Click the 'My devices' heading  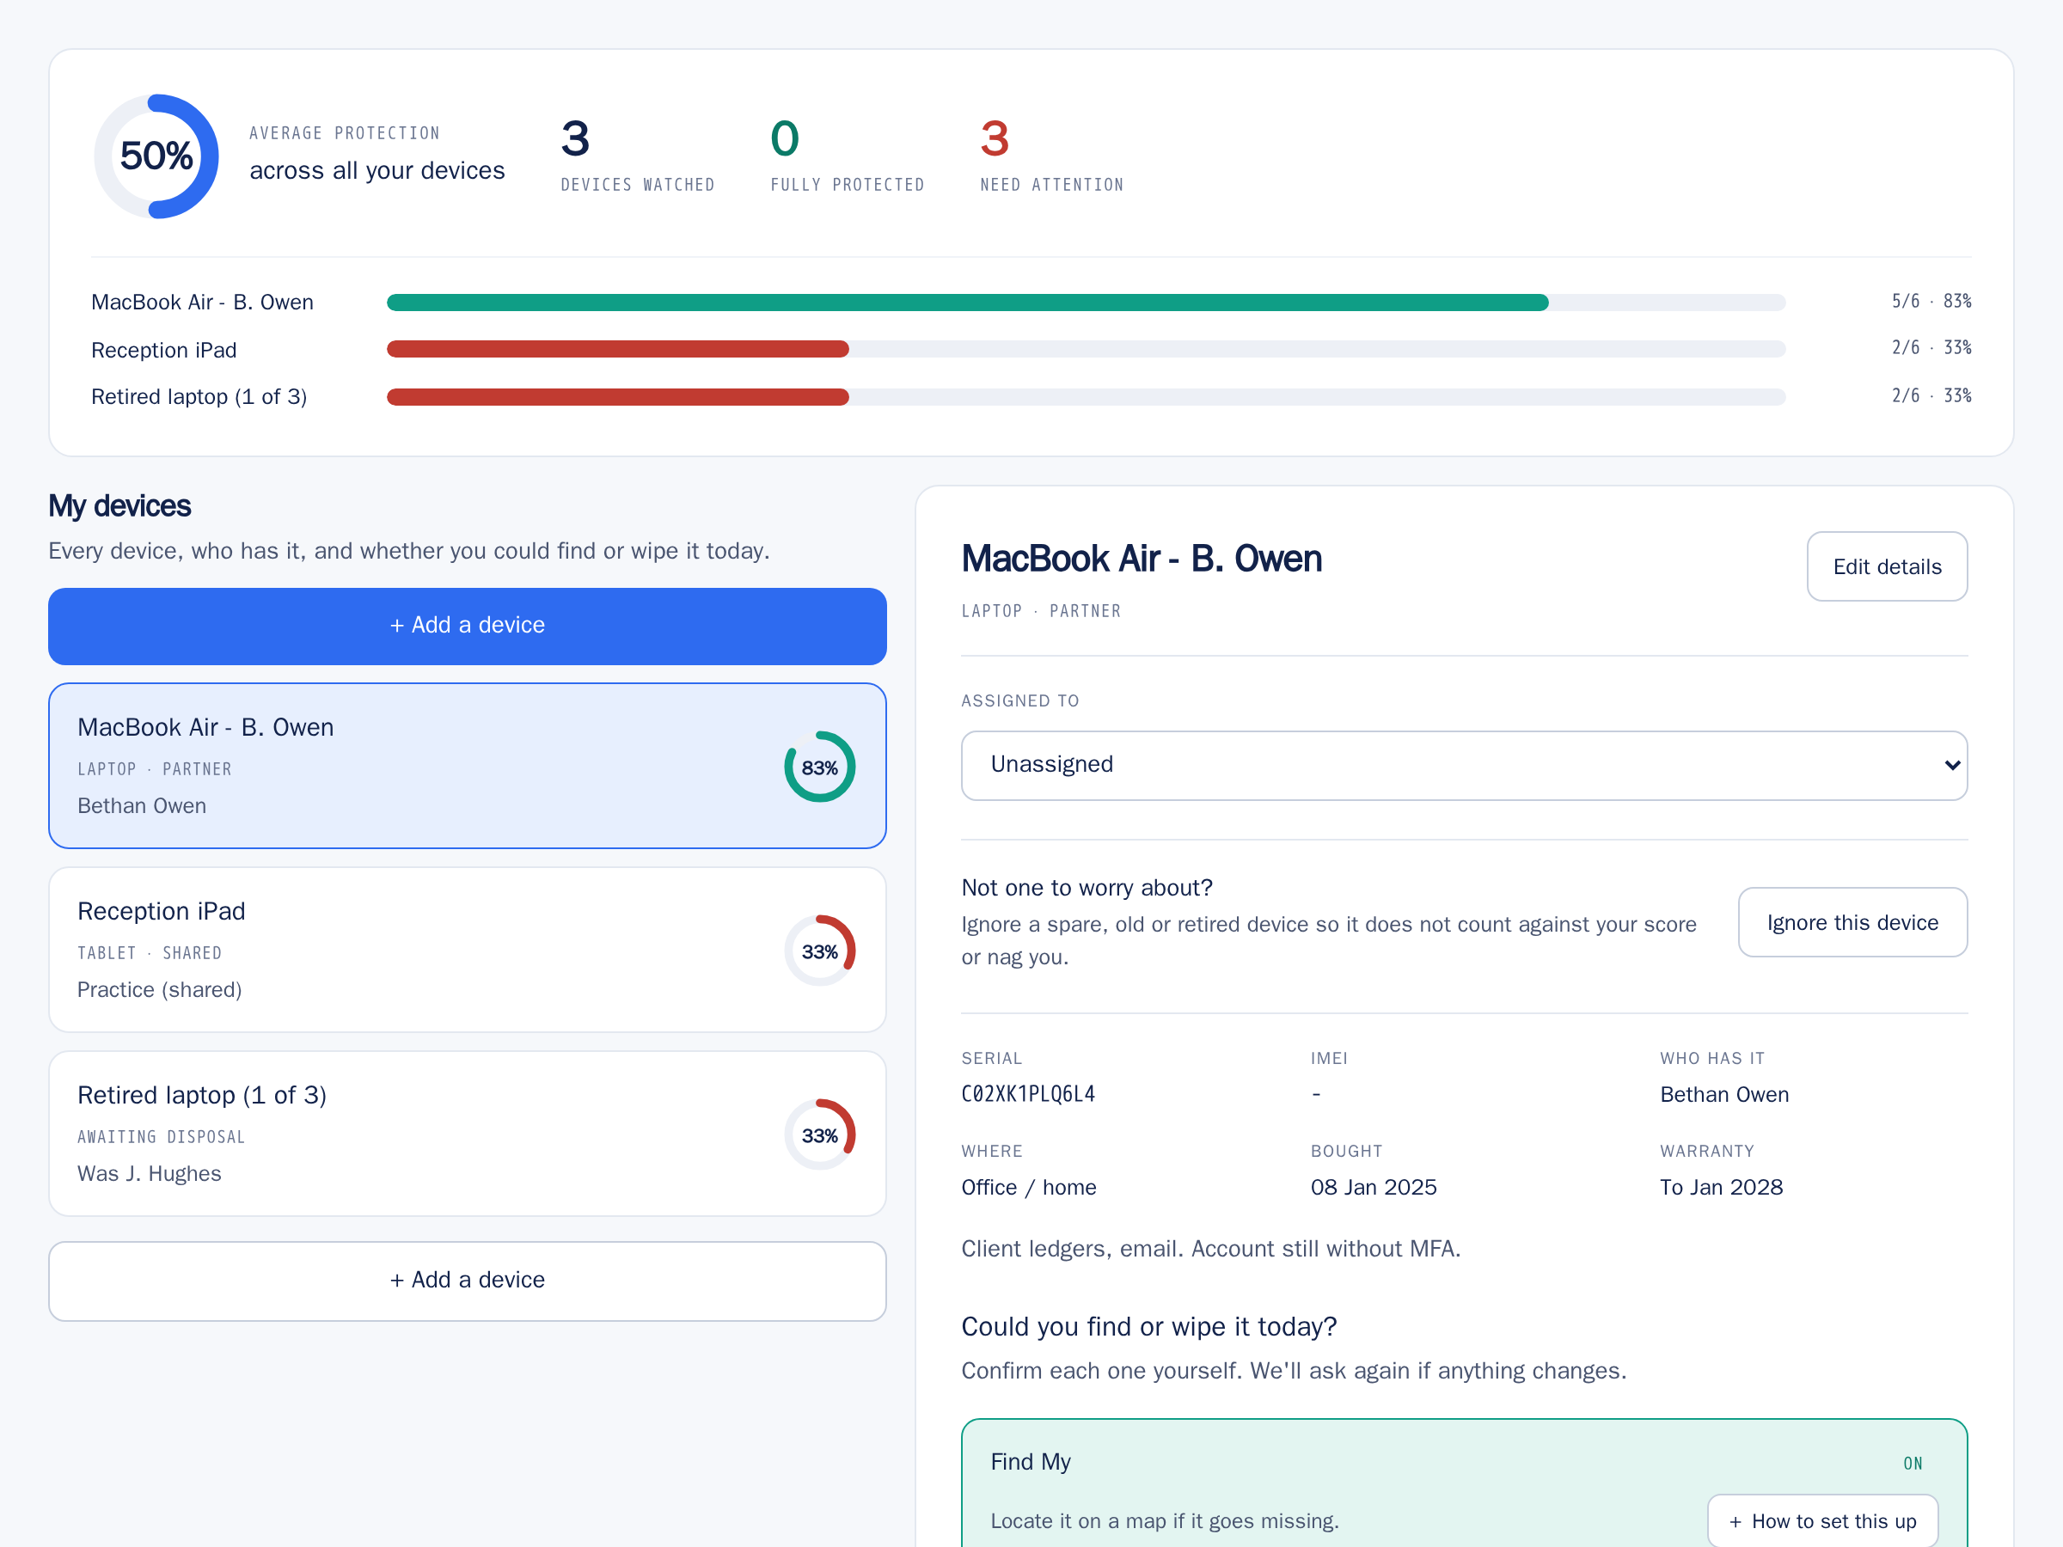[119, 505]
